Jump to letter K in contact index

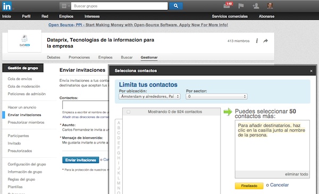tap(119, 173)
